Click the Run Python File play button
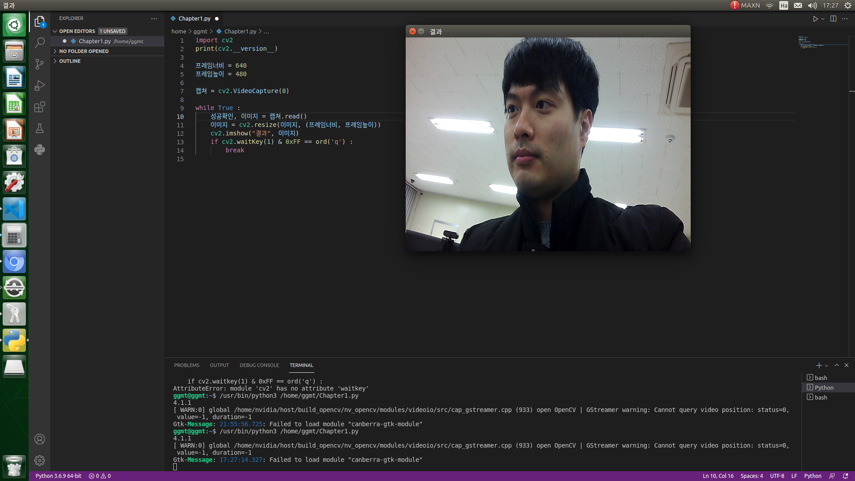855x481 pixels. 815,19
